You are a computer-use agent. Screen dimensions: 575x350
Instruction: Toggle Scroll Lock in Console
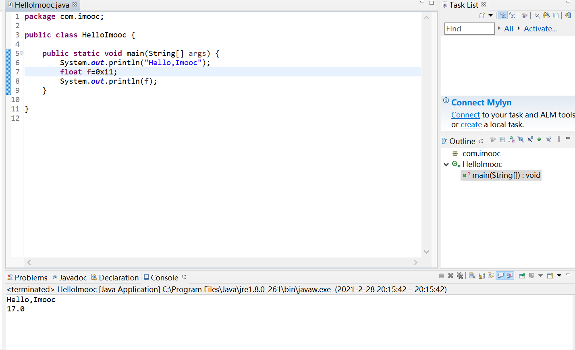pos(482,276)
